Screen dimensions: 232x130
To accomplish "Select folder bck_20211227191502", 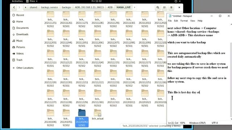I will tap(50, 98).
